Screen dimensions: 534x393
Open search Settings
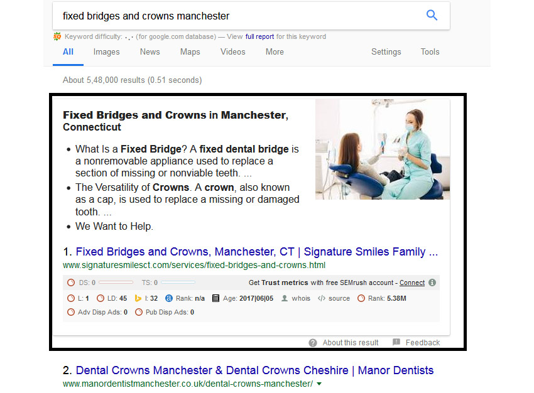click(386, 51)
